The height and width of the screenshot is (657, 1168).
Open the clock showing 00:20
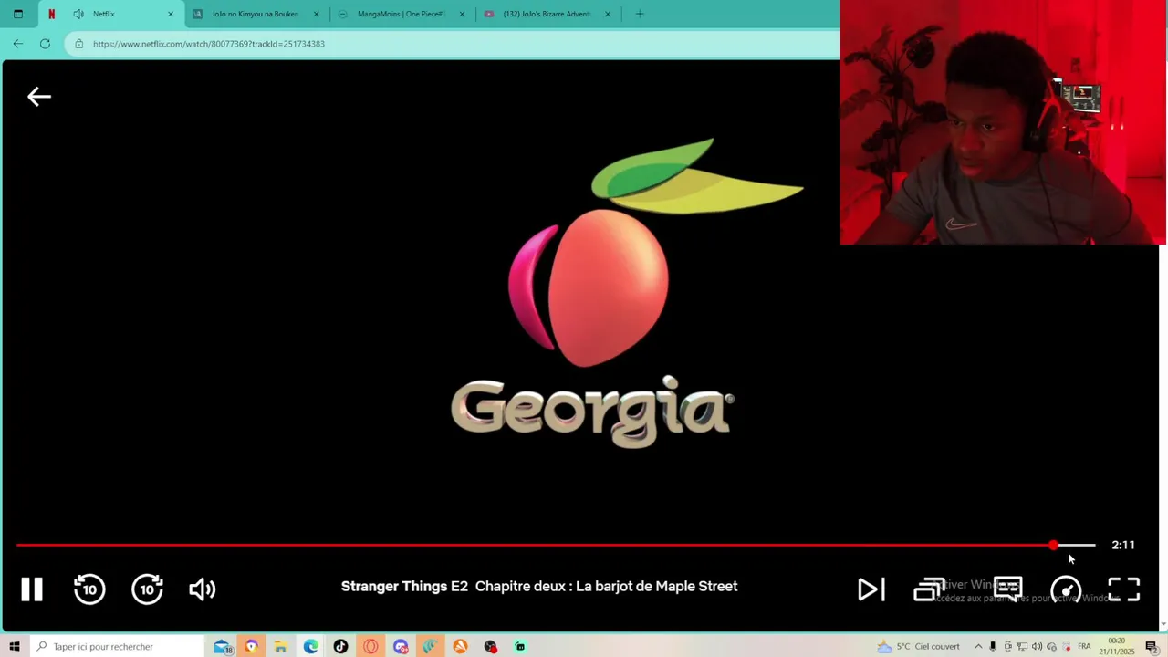[1118, 646]
